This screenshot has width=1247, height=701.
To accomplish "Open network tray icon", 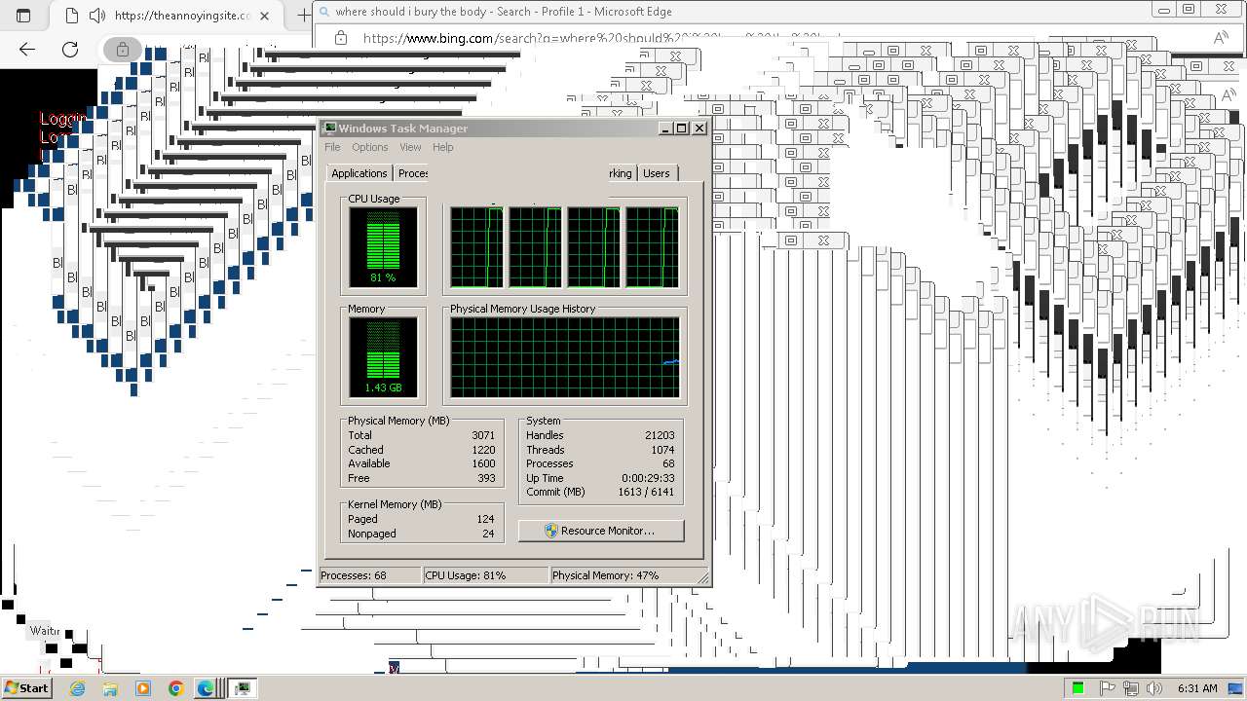I will point(1130,688).
